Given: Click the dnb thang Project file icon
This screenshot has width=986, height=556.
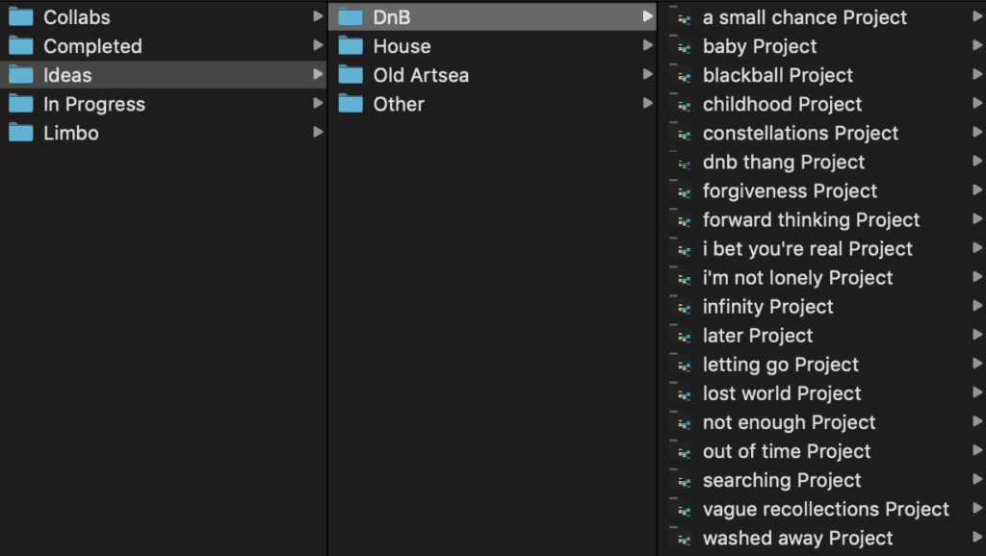Looking at the screenshot, I should (x=683, y=163).
